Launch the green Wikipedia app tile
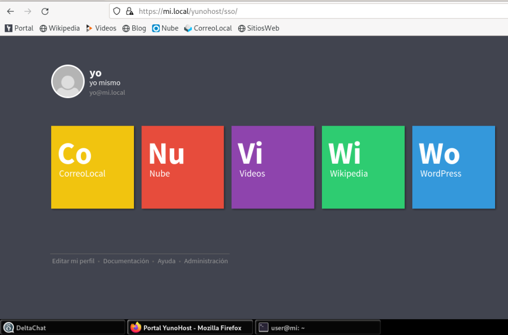The width and height of the screenshot is (508, 335). [x=363, y=167]
